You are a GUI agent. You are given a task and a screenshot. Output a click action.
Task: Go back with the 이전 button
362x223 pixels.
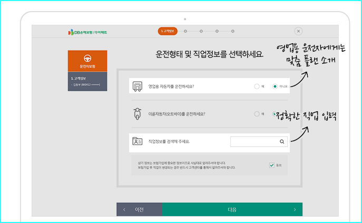[139, 209]
